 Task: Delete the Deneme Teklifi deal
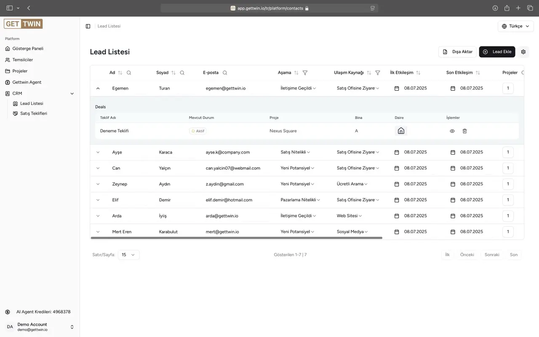pyautogui.click(x=464, y=131)
